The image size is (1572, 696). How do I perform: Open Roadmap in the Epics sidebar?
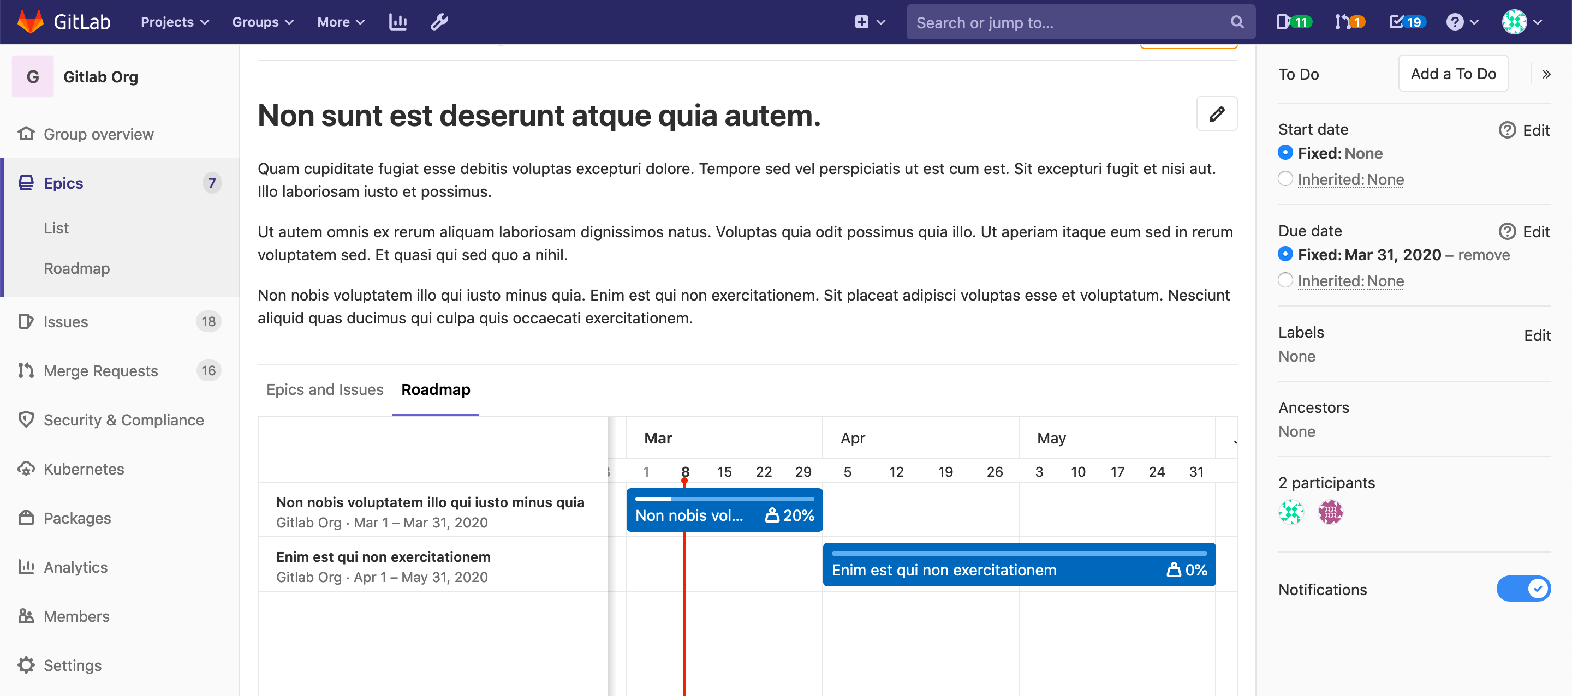tap(77, 268)
